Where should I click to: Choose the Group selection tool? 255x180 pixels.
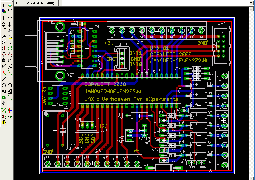(4, 30)
